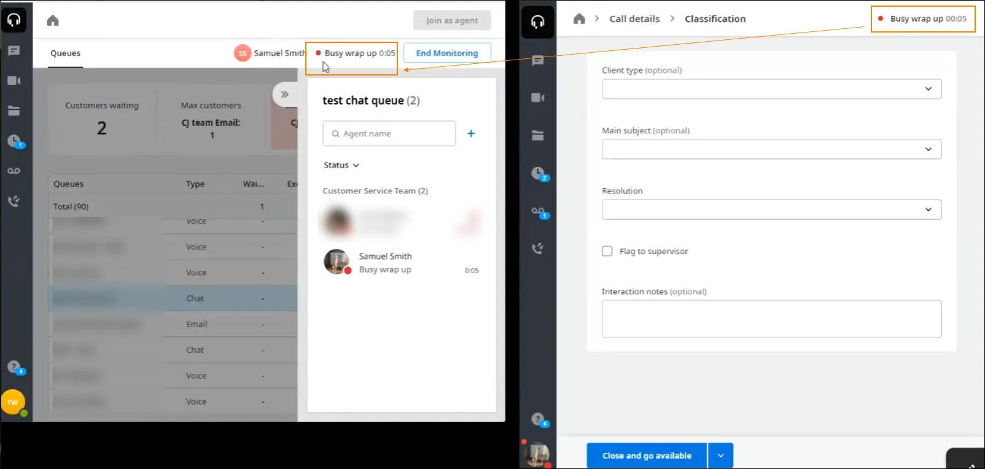The image size is (985, 469).
Task: Click in the Agent name search field
Action: 389,133
